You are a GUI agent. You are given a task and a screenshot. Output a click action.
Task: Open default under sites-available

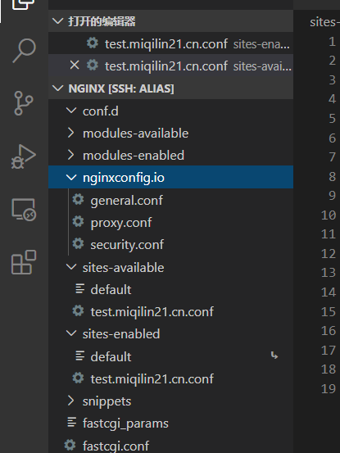[x=170, y=289]
